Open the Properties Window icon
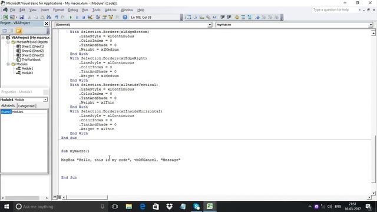377x212 pixels. pyautogui.click(x=104, y=17)
